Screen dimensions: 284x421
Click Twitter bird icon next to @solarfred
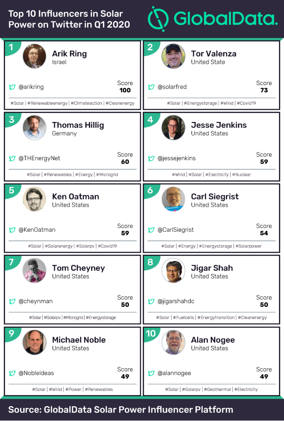pos(152,87)
